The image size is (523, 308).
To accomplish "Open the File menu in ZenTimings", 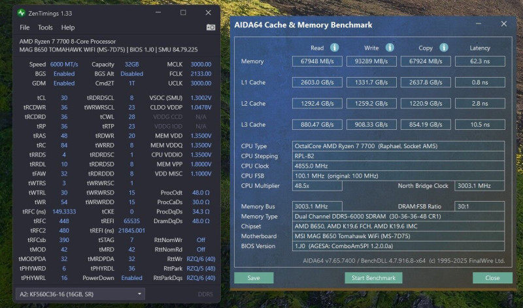I will 24,27.
